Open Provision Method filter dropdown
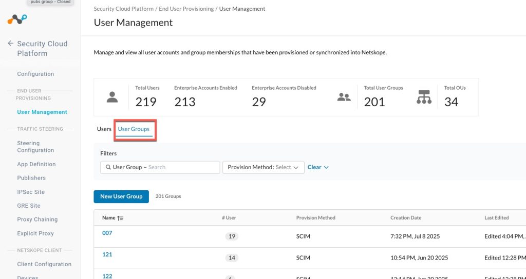 pos(264,167)
